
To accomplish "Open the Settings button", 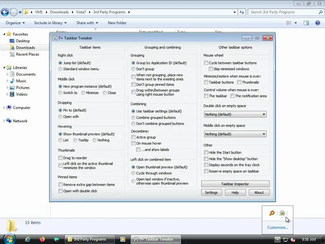I will tap(211, 193).
